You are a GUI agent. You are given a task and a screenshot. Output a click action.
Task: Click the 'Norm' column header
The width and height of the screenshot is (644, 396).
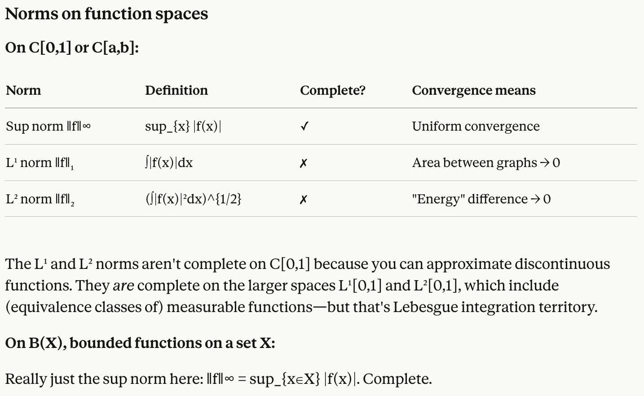click(x=23, y=90)
